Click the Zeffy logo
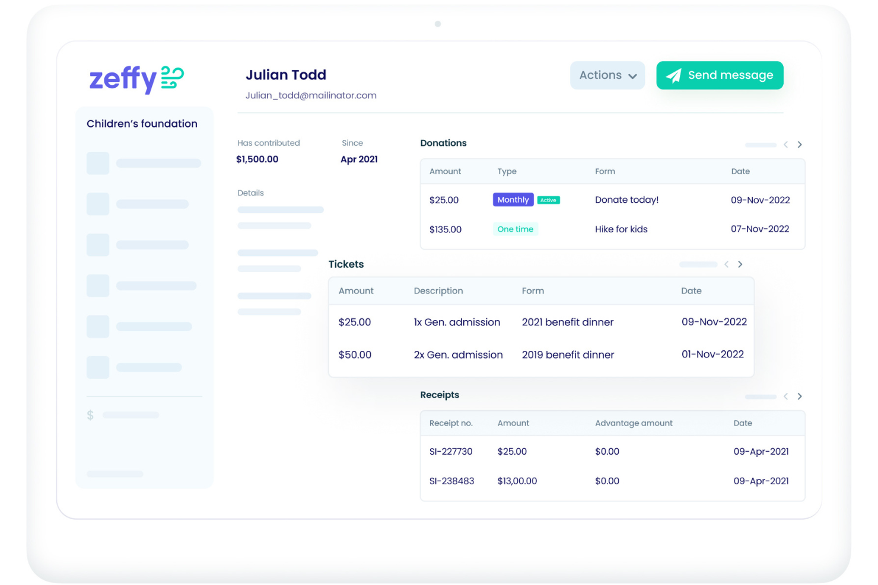The height and width of the screenshot is (585, 878). tap(135, 79)
